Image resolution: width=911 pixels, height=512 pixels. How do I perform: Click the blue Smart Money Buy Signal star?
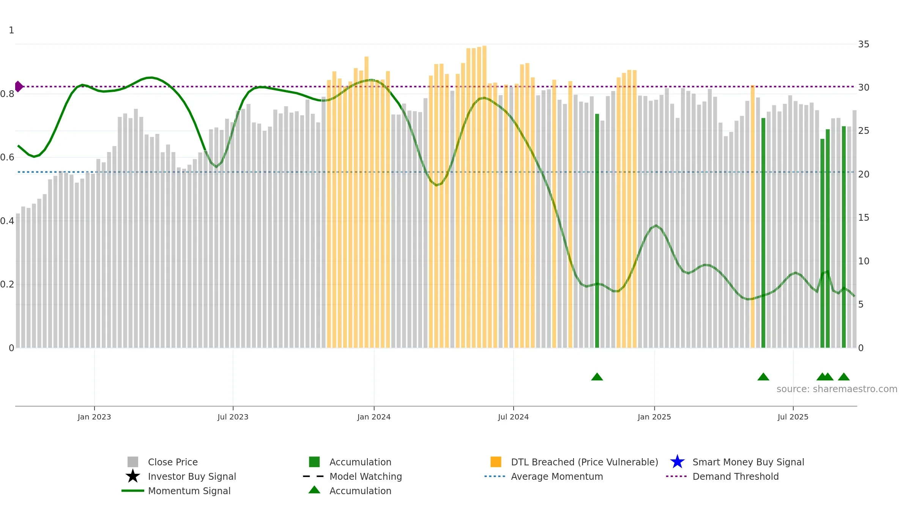[677, 462]
